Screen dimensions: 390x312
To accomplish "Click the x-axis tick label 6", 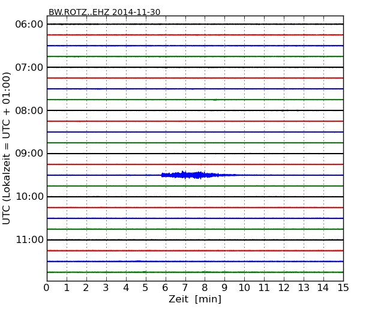I will click(x=165, y=288).
